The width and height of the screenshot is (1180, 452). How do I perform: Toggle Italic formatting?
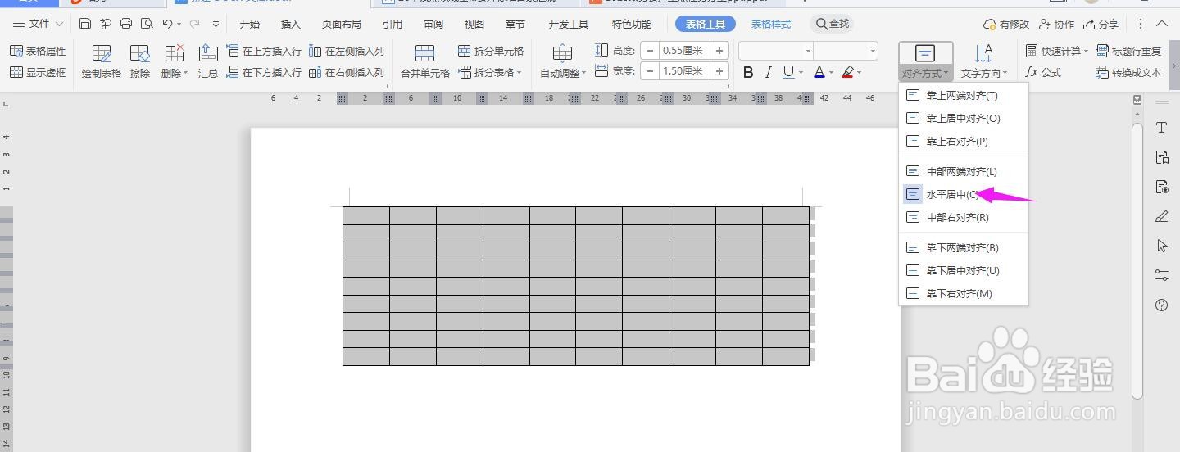coord(768,72)
